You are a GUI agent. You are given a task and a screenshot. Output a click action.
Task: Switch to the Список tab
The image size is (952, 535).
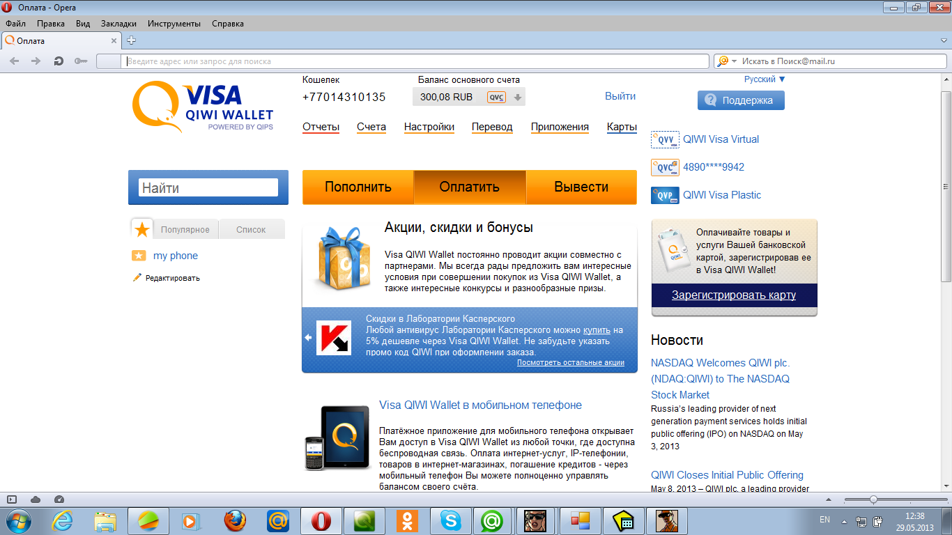coord(251,229)
